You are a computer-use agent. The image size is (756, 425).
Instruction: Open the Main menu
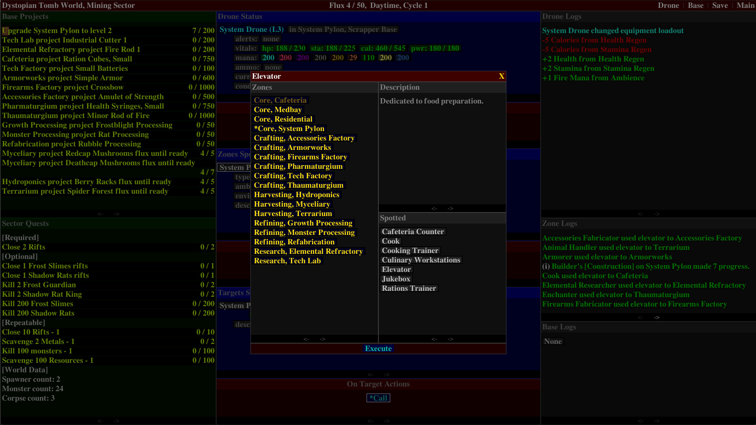[x=745, y=6]
